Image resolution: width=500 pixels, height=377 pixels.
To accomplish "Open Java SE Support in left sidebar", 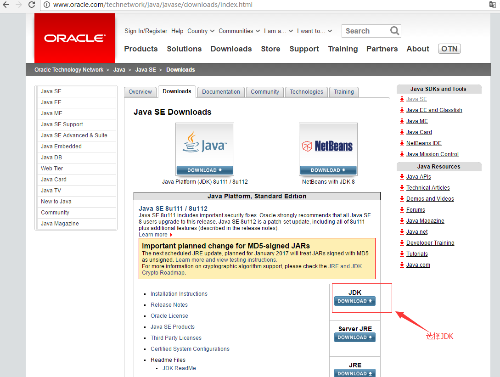I will (x=76, y=124).
